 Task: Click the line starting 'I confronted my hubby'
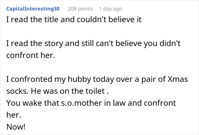click(97, 79)
